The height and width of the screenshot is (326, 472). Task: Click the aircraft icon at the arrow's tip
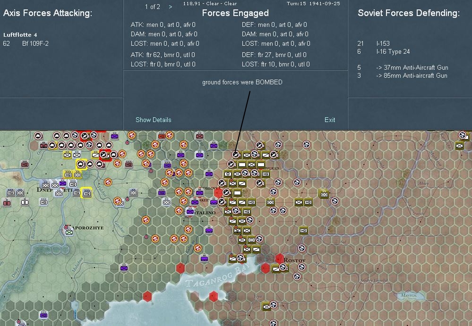pyautogui.click(x=236, y=155)
